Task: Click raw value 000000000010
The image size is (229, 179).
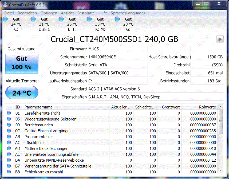Action: (x=203, y=149)
